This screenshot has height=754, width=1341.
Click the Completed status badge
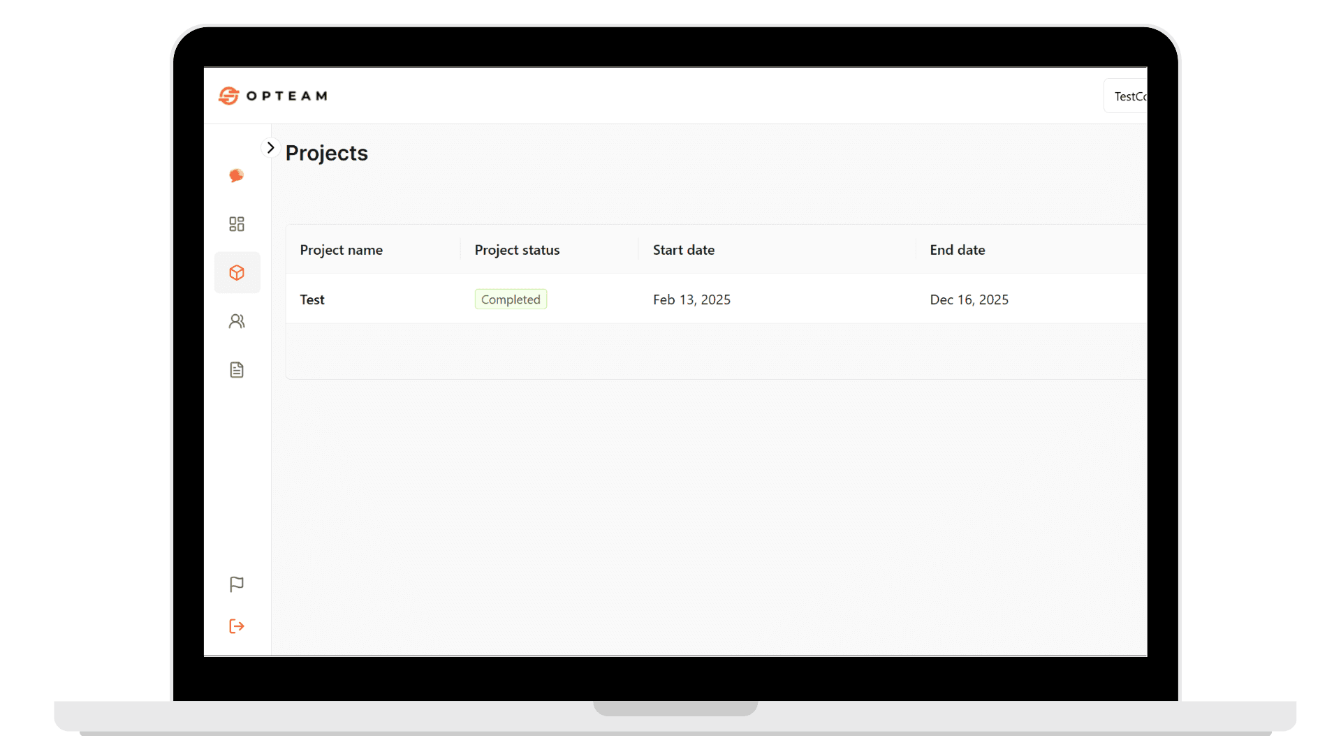(x=511, y=300)
